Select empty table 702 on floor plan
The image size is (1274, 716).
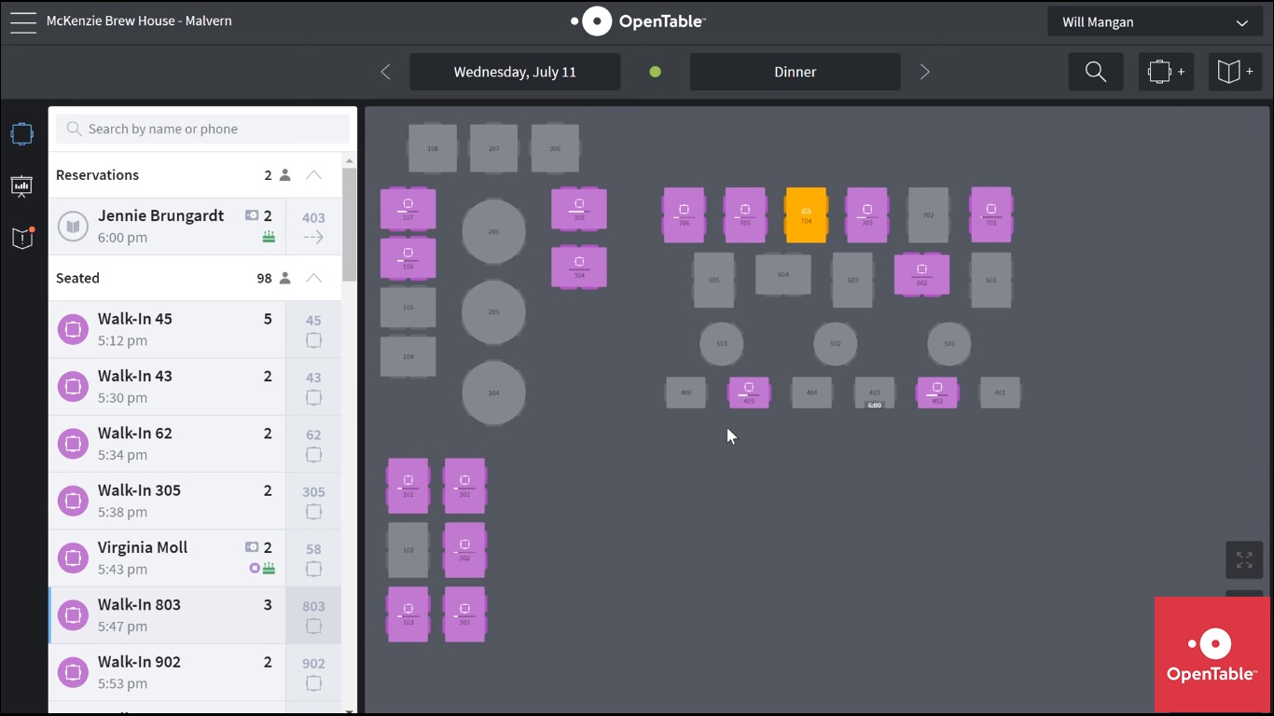(928, 215)
